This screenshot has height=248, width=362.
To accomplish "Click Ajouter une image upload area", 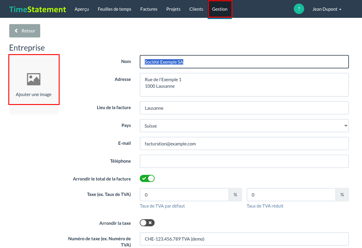I will point(34,80).
